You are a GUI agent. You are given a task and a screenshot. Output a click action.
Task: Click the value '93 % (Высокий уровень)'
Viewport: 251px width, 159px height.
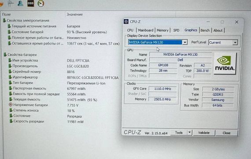[x=87, y=32]
